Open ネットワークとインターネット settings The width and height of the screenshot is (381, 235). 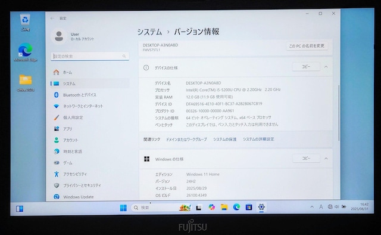(x=90, y=106)
